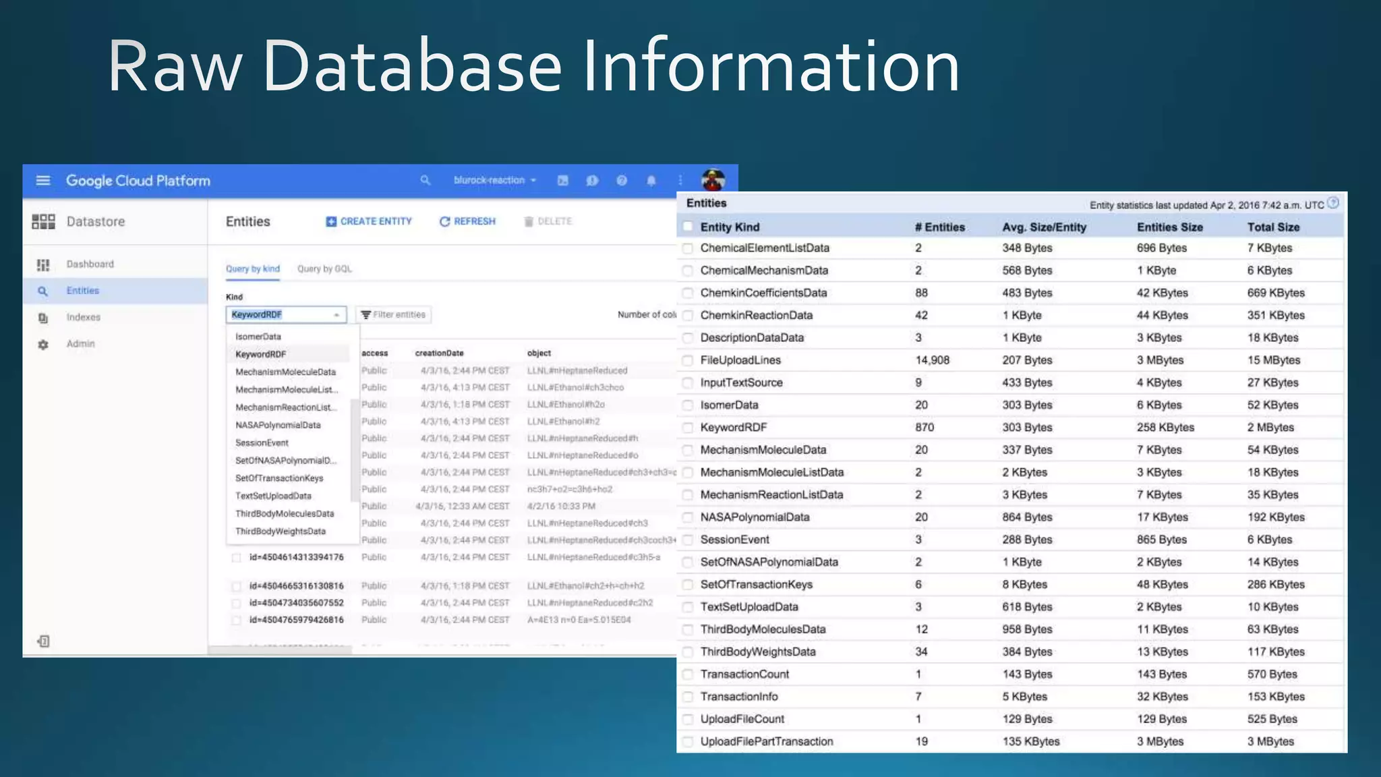1381x777 pixels.
Task: Open the blurock-reaction project dropdown
Action: pyautogui.click(x=495, y=180)
